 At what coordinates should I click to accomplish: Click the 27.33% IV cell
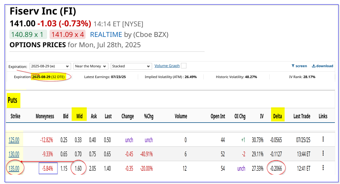[x=257, y=168]
